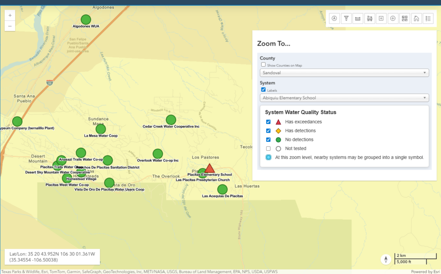Click the filter funnel toolbar icon

[x=346, y=18]
